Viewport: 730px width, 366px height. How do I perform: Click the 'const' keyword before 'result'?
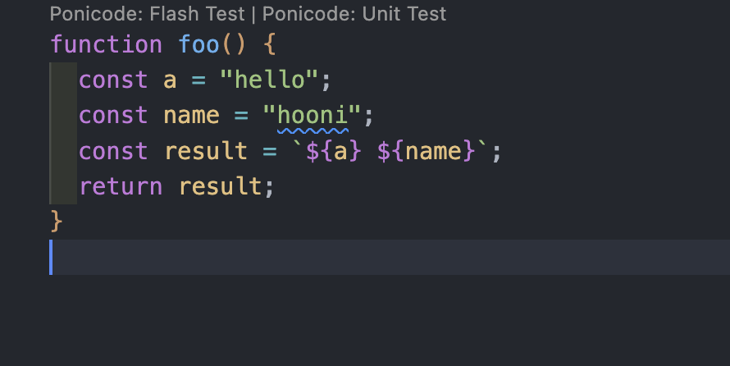pyautogui.click(x=113, y=151)
